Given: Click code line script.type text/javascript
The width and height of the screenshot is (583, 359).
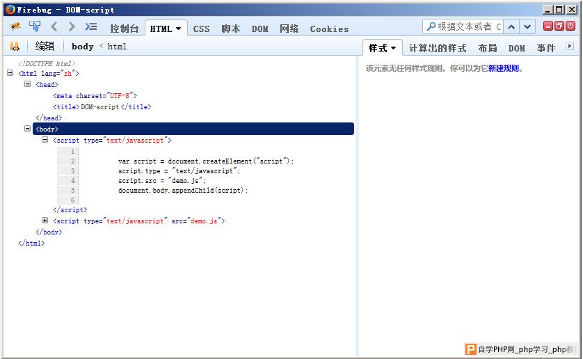Looking at the screenshot, I should tap(179, 170).
